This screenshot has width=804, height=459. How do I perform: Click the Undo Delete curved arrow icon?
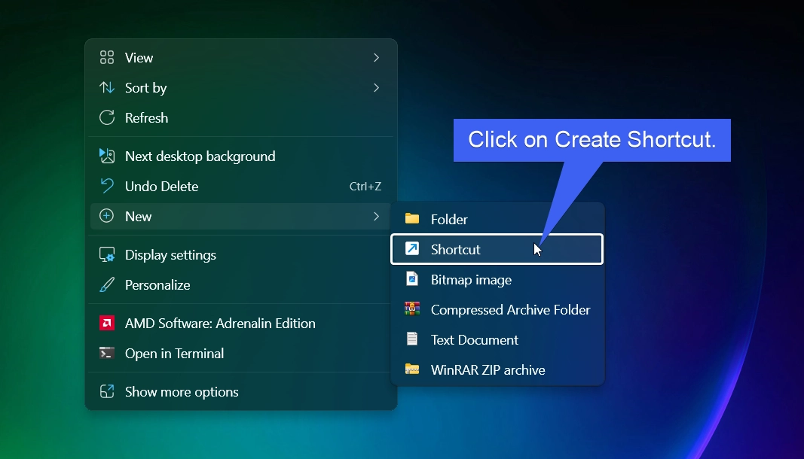[107, 185]
